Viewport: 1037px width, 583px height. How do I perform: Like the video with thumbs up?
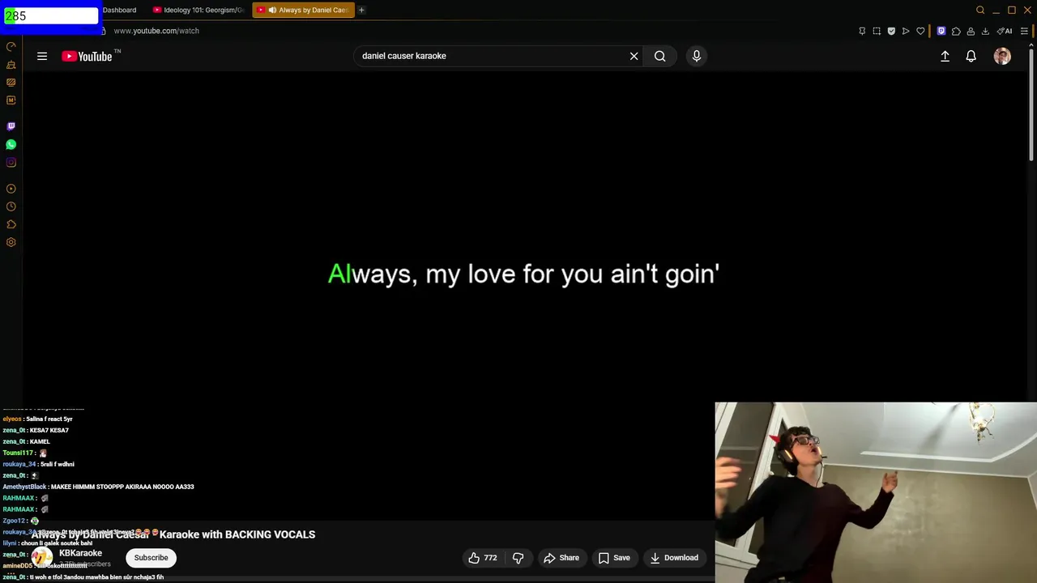(483, 558)
